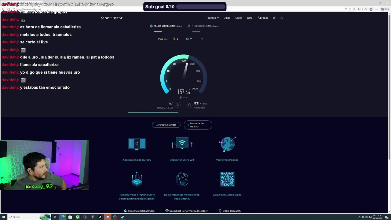Open the Vérifier les Pannes link

227,160
